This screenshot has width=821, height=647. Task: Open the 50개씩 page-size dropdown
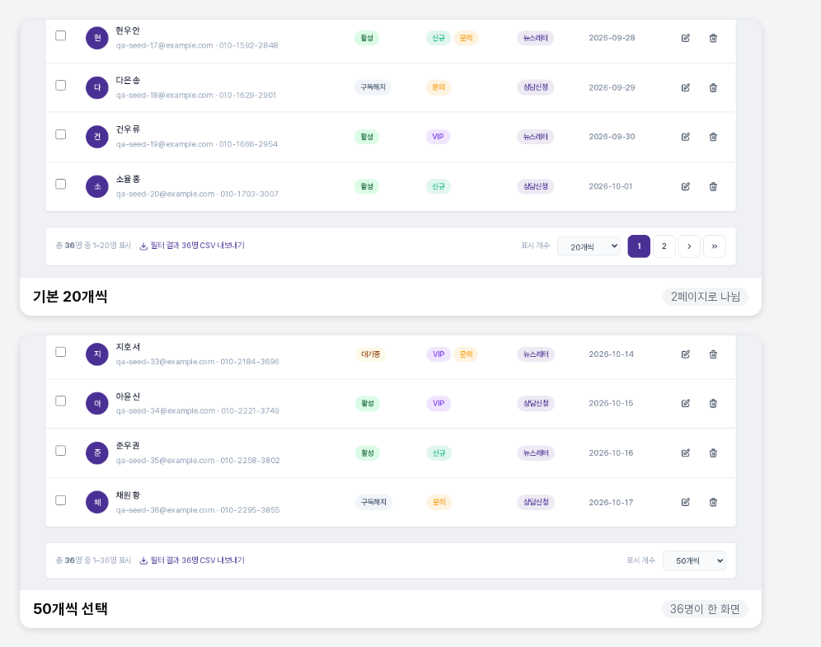click(694, 560)
